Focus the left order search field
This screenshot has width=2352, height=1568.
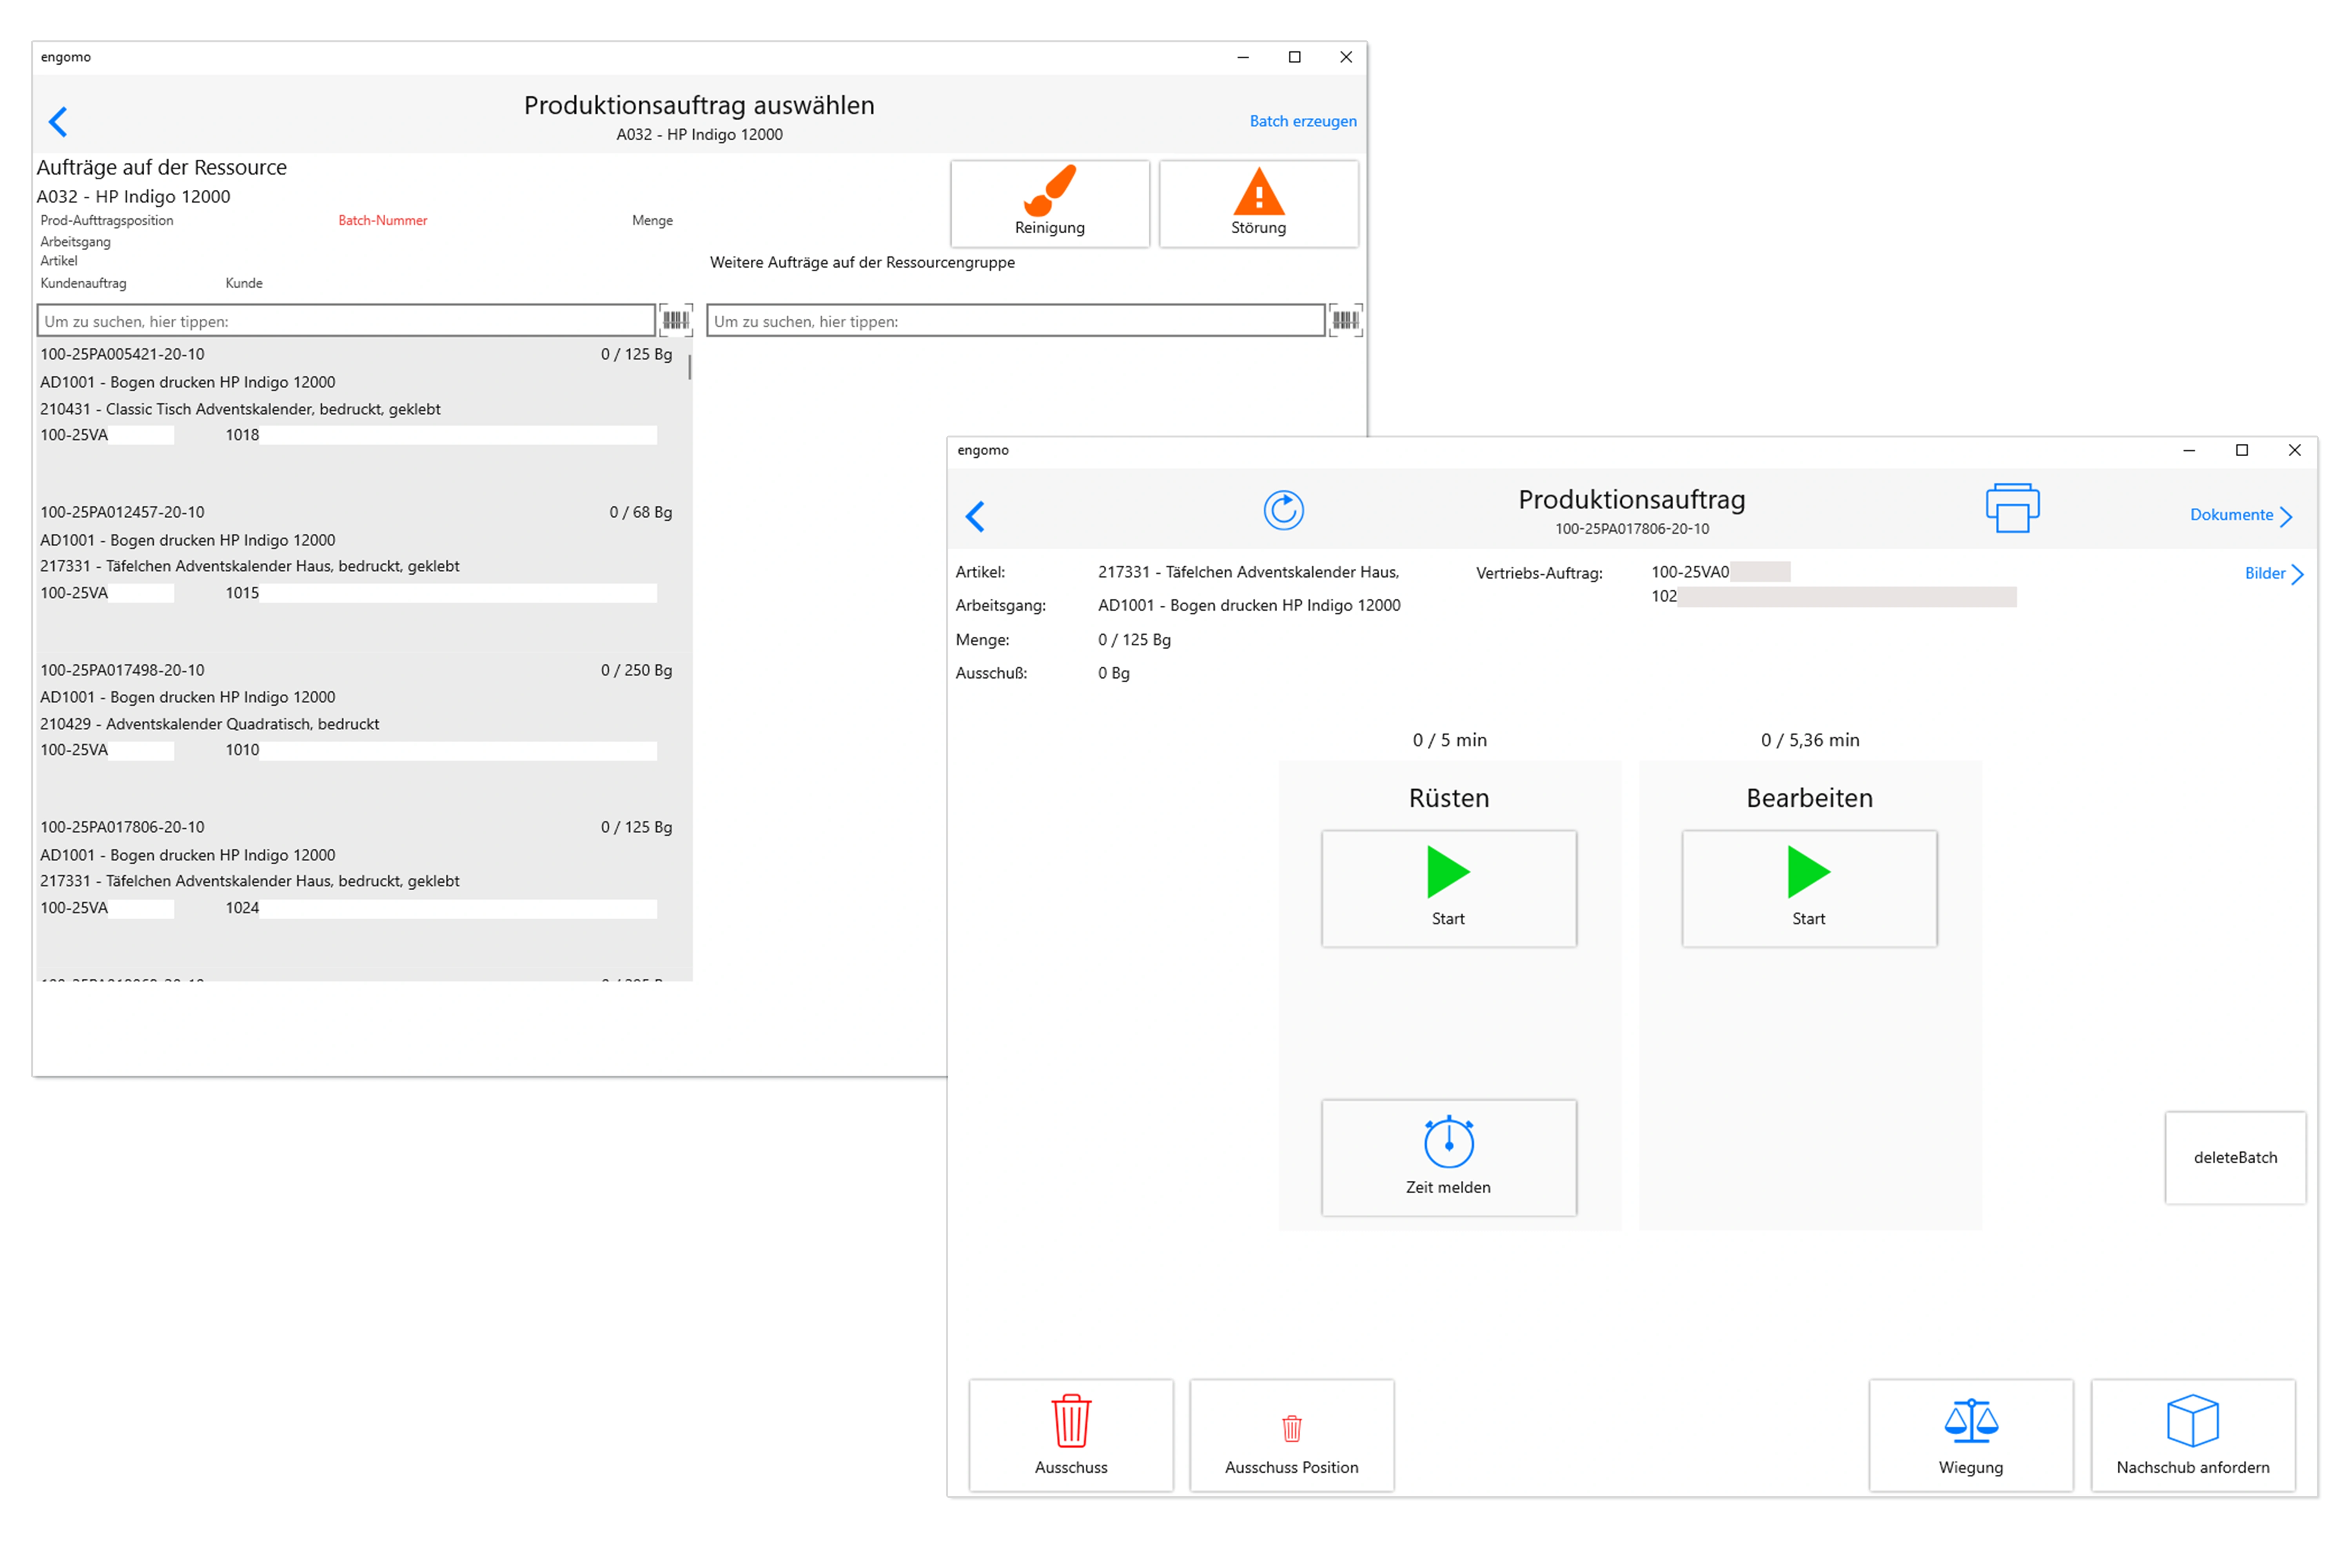point(346,321)
